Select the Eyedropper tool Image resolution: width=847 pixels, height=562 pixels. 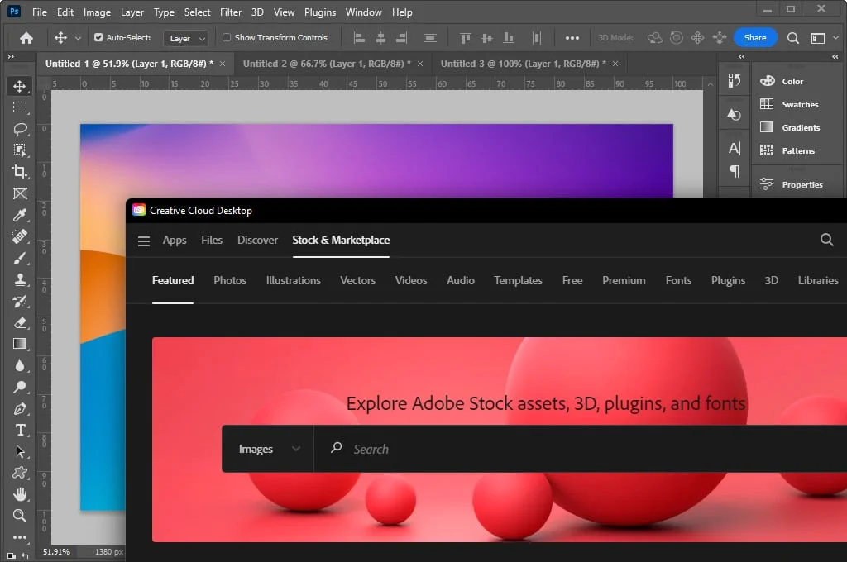pos(20,215)
